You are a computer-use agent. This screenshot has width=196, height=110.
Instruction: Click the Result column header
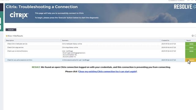click(189, 40)
